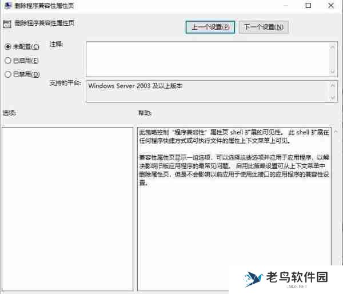Click the 上一个设置(P) button
The width and height of the screenshot is (343, 294).
[x=210, y=27]
